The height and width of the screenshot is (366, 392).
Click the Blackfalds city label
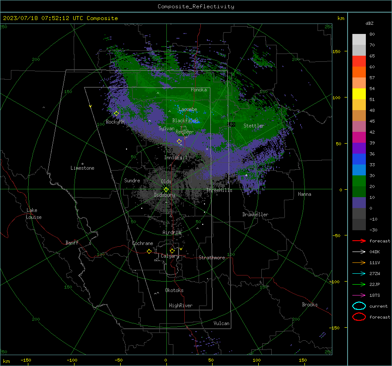185,121
